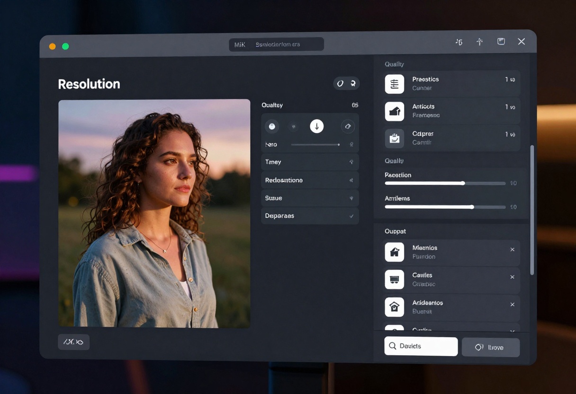Click the button below the portrait image
Viewport: 576px width, 394px height.
point(73,342)
